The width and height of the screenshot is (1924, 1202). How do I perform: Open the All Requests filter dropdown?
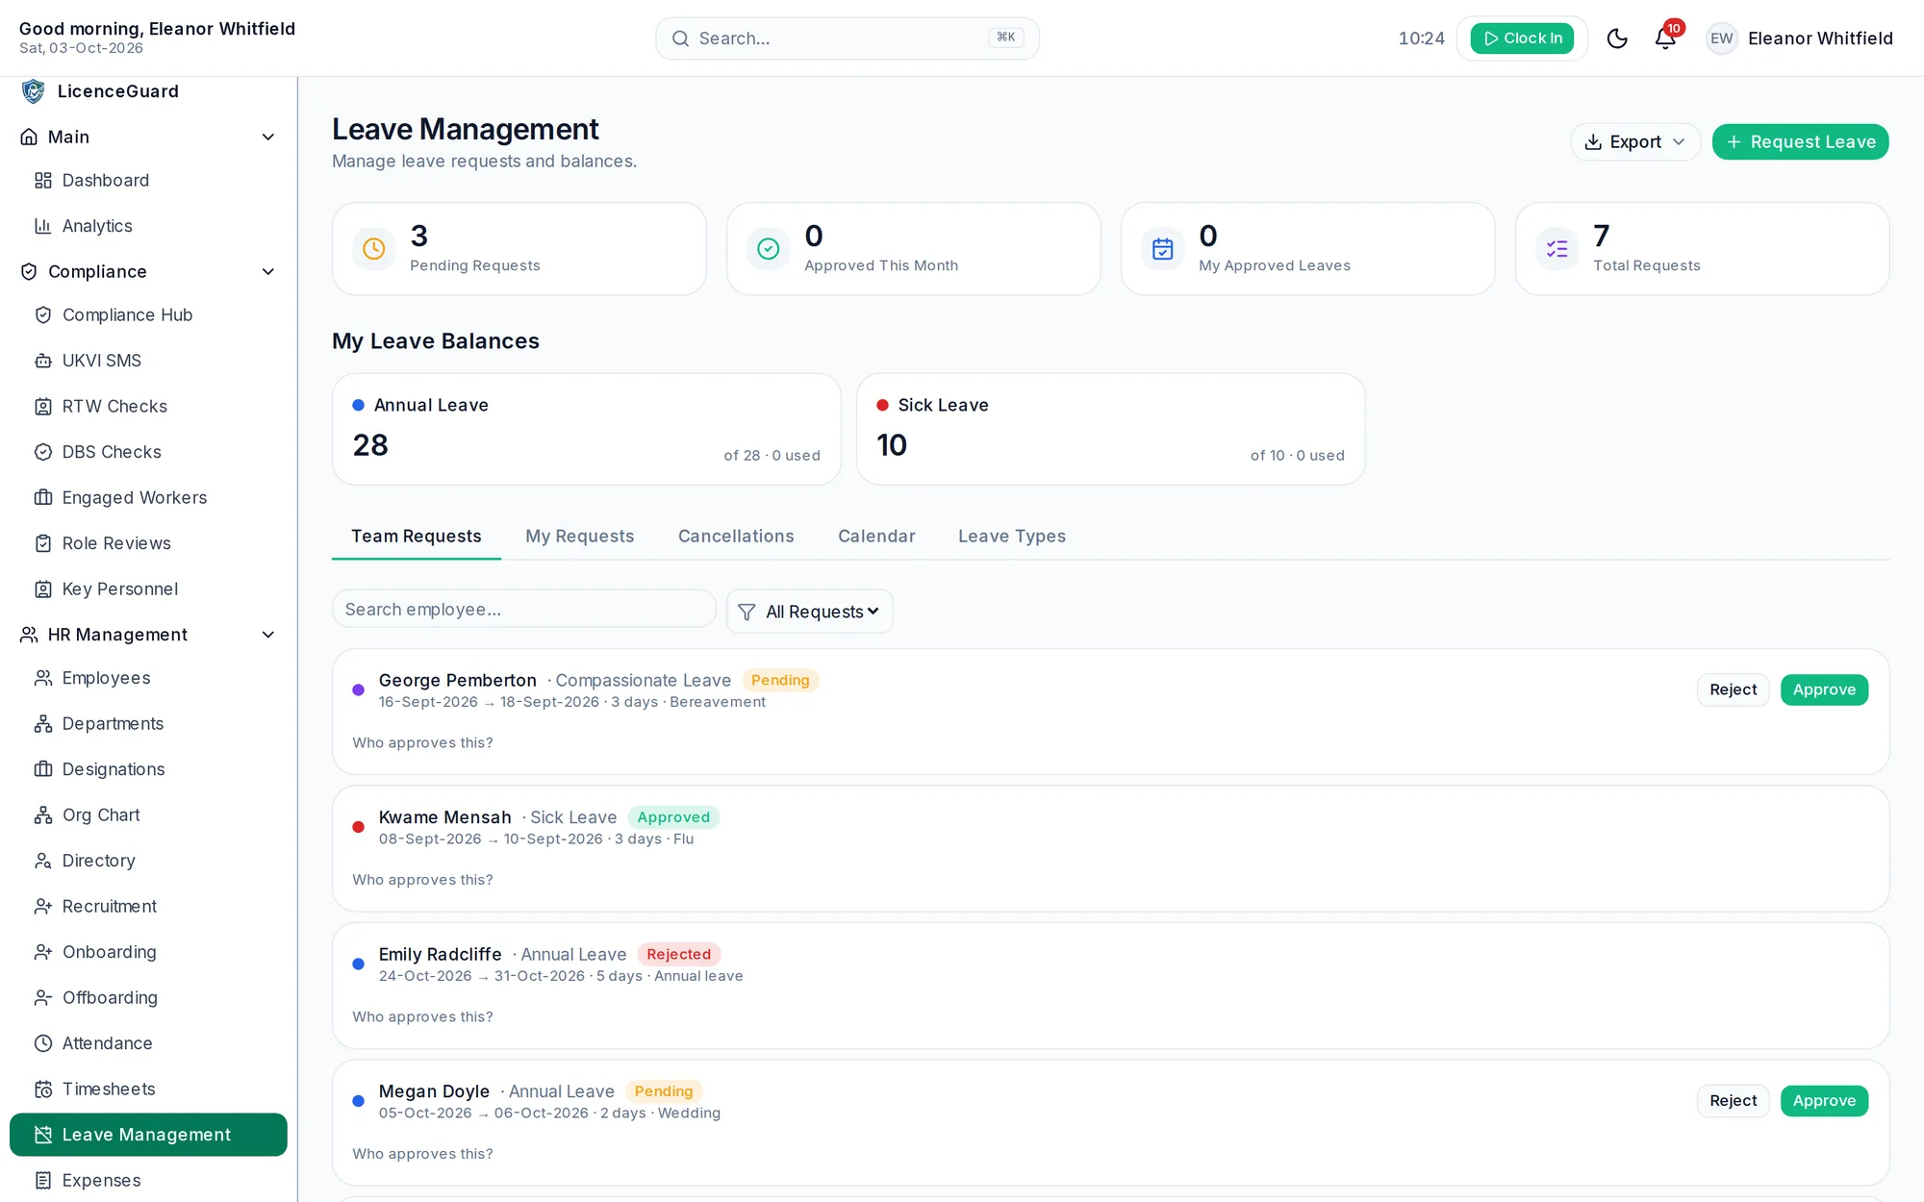point(809,612)
